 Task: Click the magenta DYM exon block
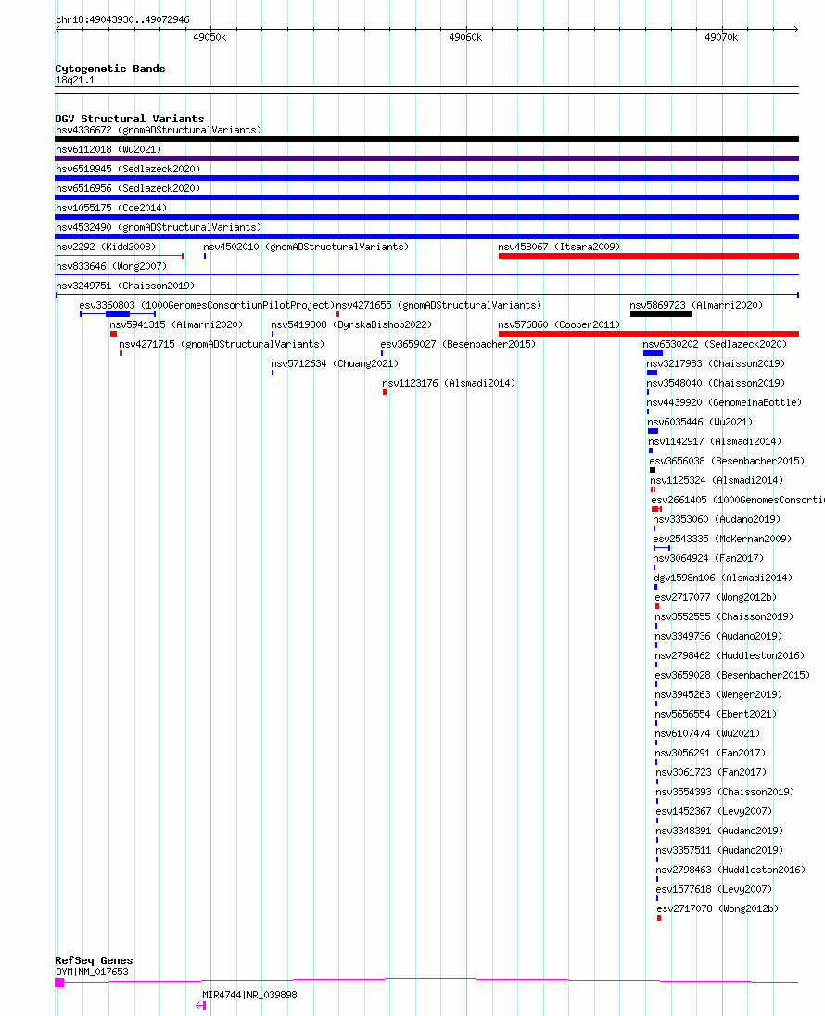coord(59,983)
